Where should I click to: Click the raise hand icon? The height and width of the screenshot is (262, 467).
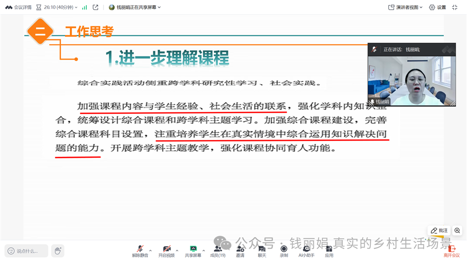58,251
